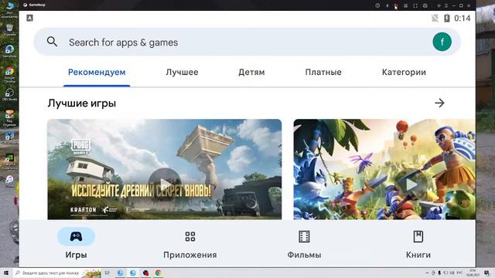Click the settings gear in Gameloop title bar
The image size is (495, 278).
pyautogui.click(x=439, y=5)
